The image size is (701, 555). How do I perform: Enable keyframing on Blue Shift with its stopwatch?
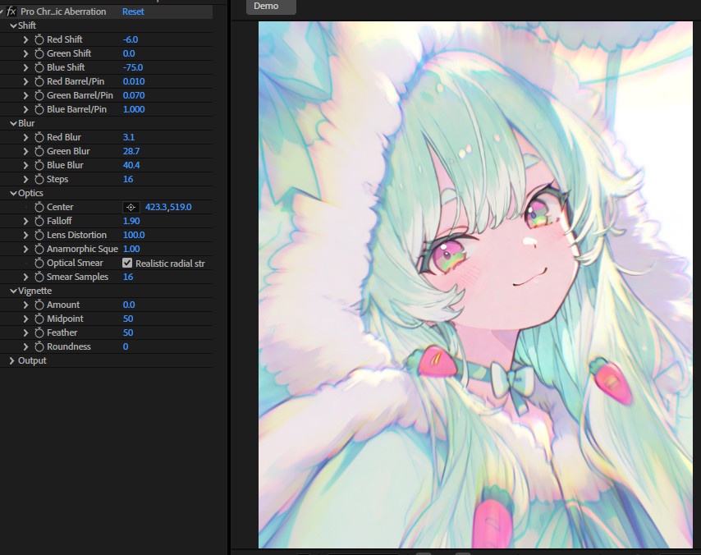(38, 67)
